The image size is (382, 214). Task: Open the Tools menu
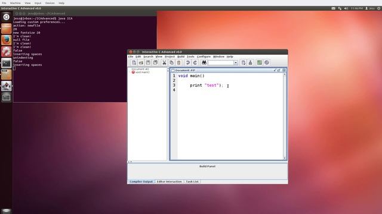190,56
